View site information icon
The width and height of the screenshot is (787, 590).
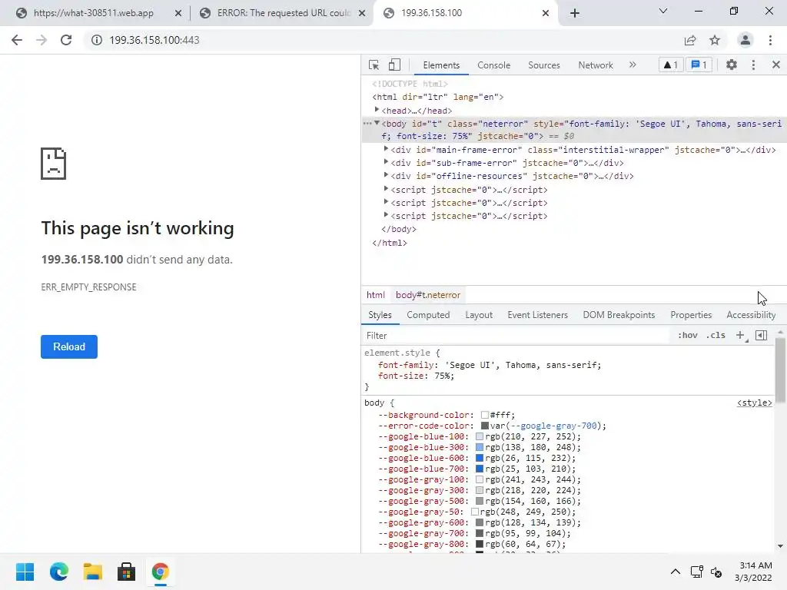(96, 40)
